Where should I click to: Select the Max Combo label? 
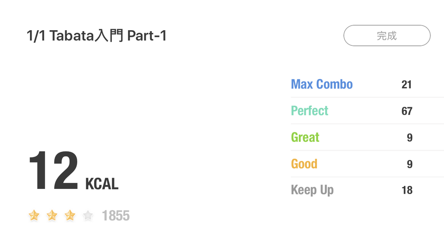coord(322,84)
